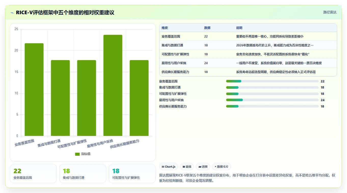This screenshot has height=193, width=347.
Task: Click the 供应商长期服务能力 progress bar
Action: (x=272, y=106)
